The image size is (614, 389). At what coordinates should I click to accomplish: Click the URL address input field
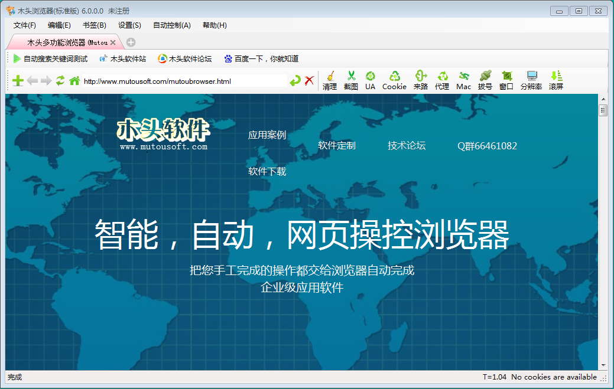point(183,81)
